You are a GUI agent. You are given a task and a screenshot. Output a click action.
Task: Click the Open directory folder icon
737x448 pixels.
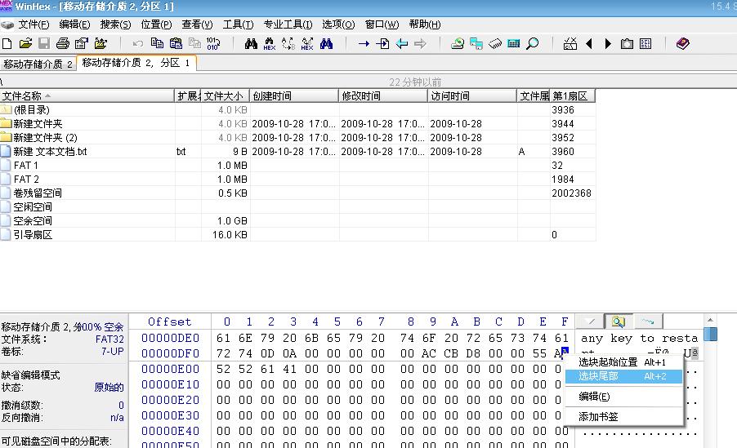coord(100,44)
